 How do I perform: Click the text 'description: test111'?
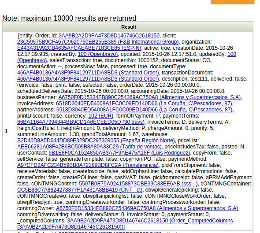(x=185, y=79)
